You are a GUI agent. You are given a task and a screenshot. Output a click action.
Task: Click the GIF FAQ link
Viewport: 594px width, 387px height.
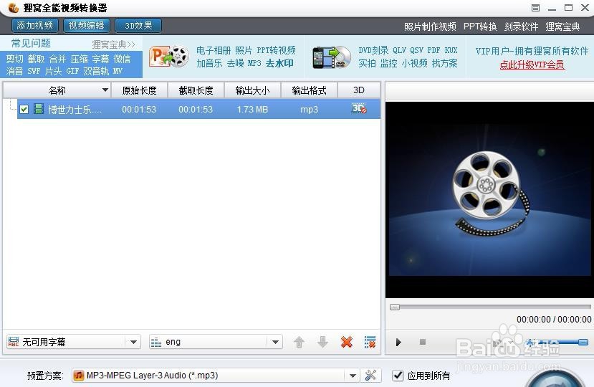(72, 71)
